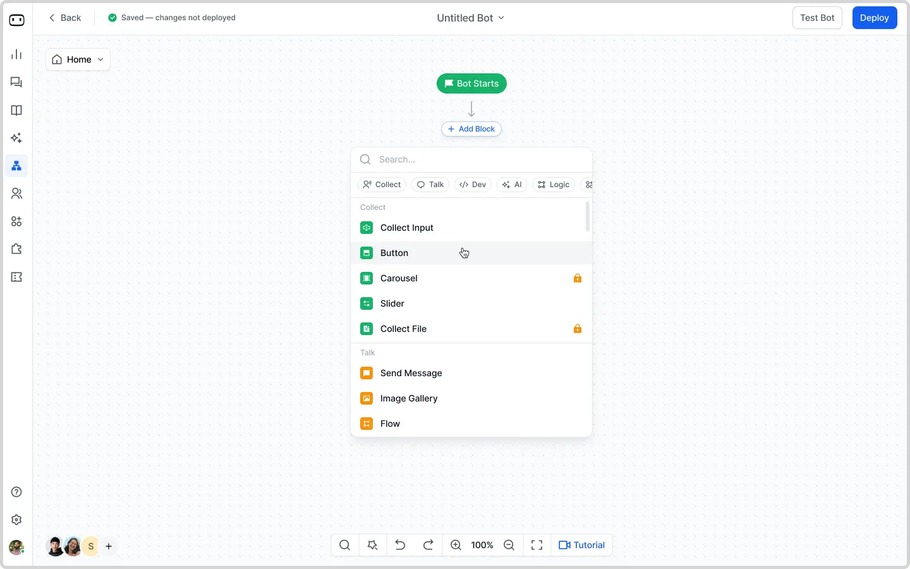910x569 pixels.
Task: Select the Talk filter in the block picker
Action: pyautogui.click(x=430, y=185)
